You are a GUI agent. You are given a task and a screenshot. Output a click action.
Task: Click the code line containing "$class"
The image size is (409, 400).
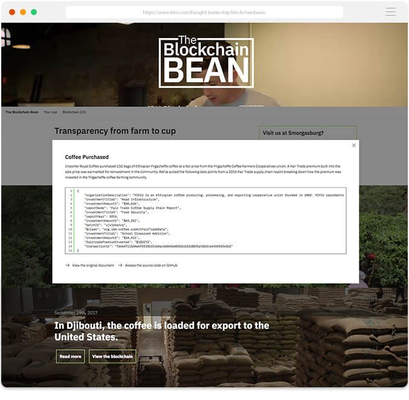tap(126, 229)
